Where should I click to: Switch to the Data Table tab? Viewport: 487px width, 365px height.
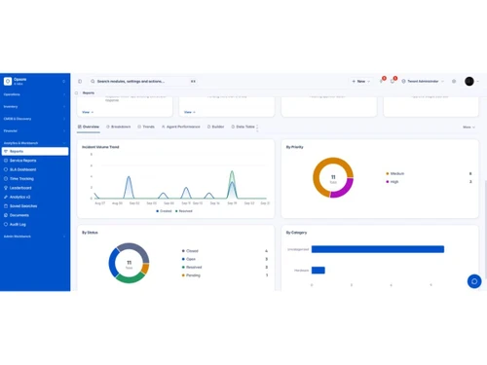click(243, 127)
